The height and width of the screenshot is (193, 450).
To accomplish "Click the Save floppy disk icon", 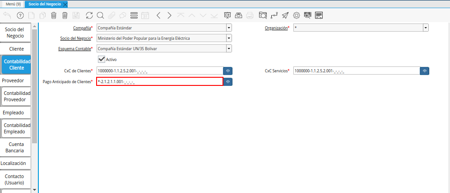I will [x=76, y=15].
